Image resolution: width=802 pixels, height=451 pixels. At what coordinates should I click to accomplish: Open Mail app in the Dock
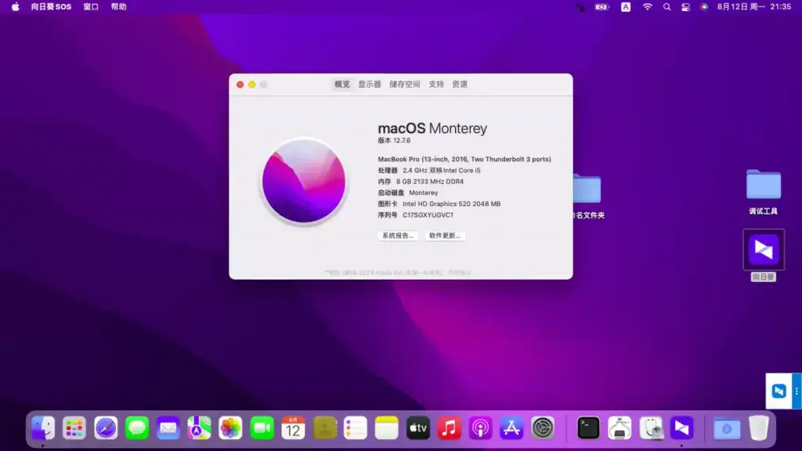coord(168,428)
